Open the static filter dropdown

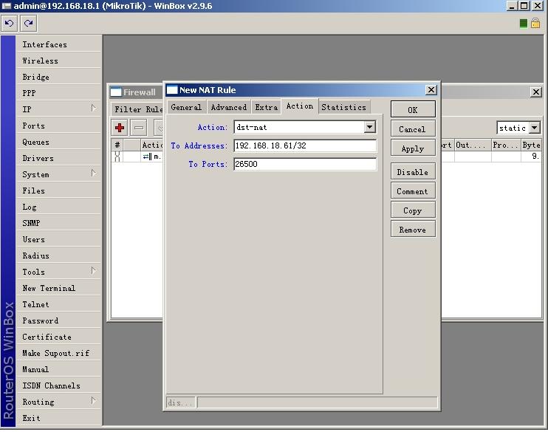tap(534, 128)
